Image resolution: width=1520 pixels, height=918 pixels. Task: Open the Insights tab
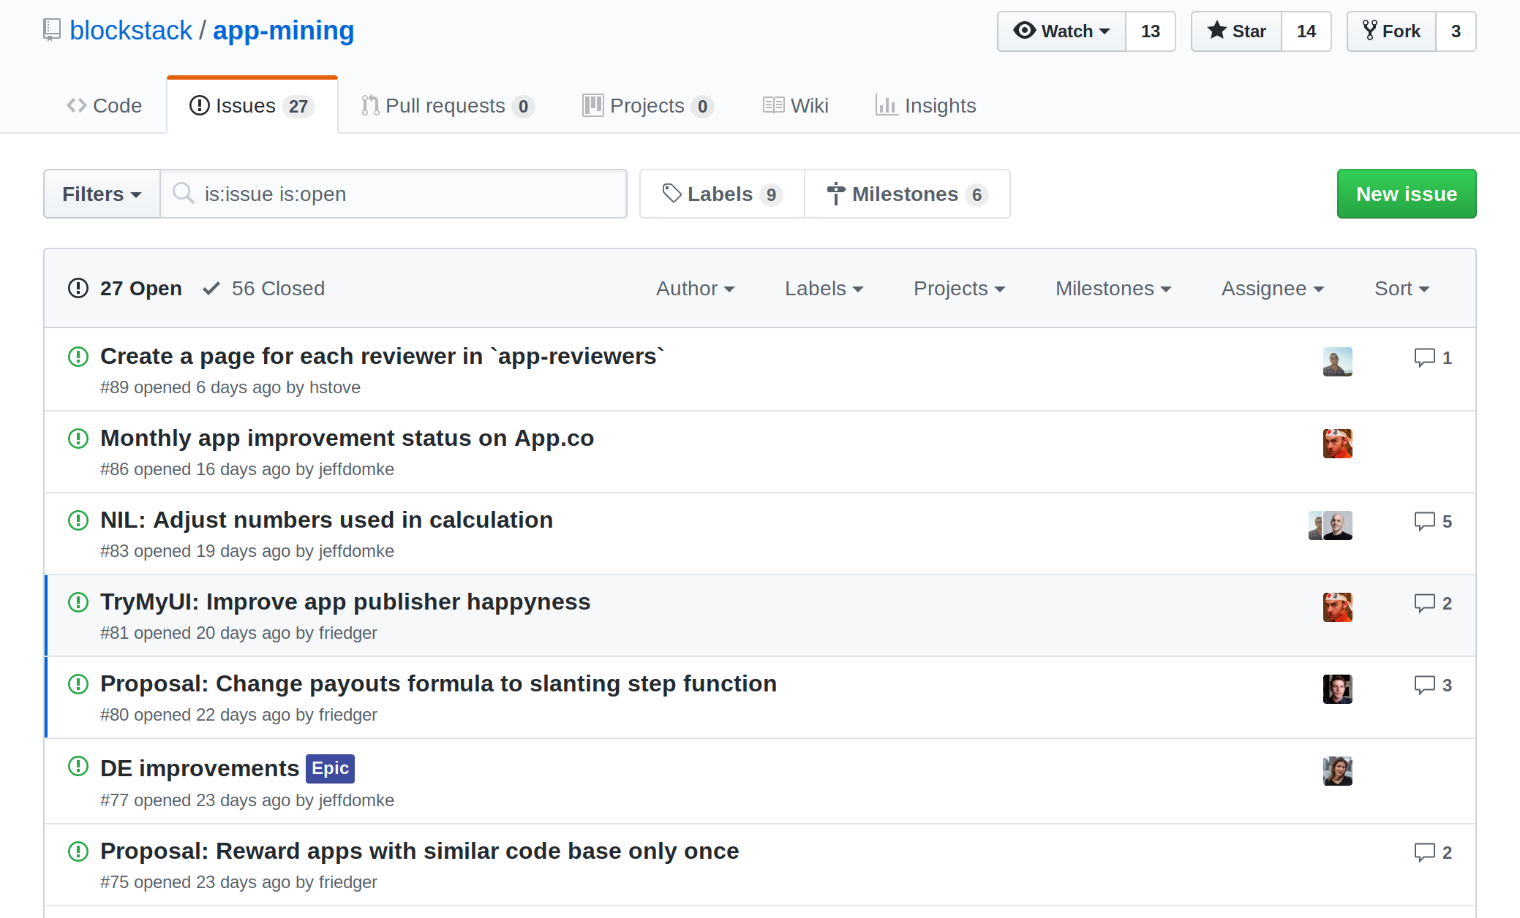coord(926,106)
